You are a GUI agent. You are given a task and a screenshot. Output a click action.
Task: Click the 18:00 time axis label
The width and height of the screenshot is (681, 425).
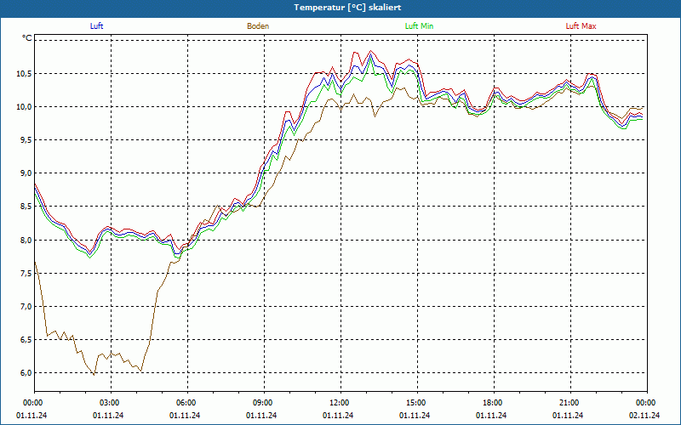tap(492, 403)
